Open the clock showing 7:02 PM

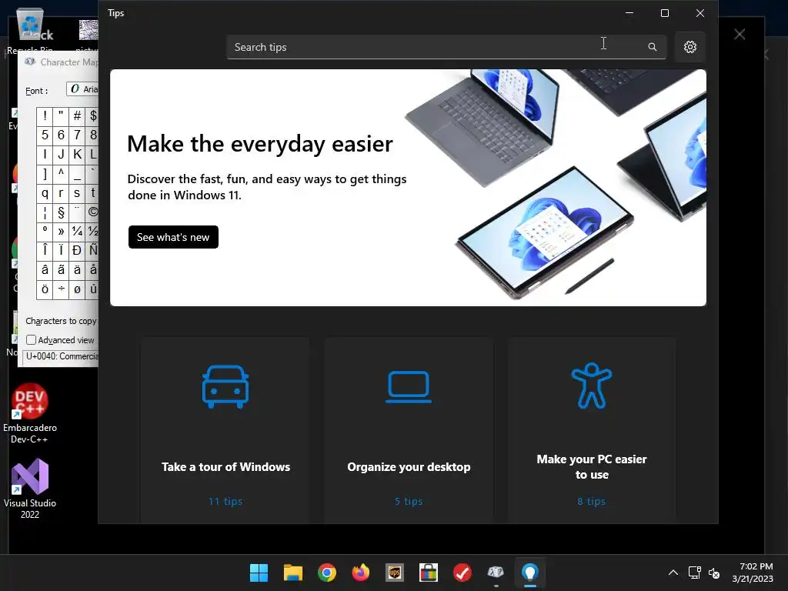[753, 573]
